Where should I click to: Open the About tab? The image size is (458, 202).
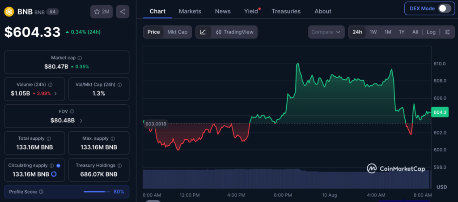point(323,11)
